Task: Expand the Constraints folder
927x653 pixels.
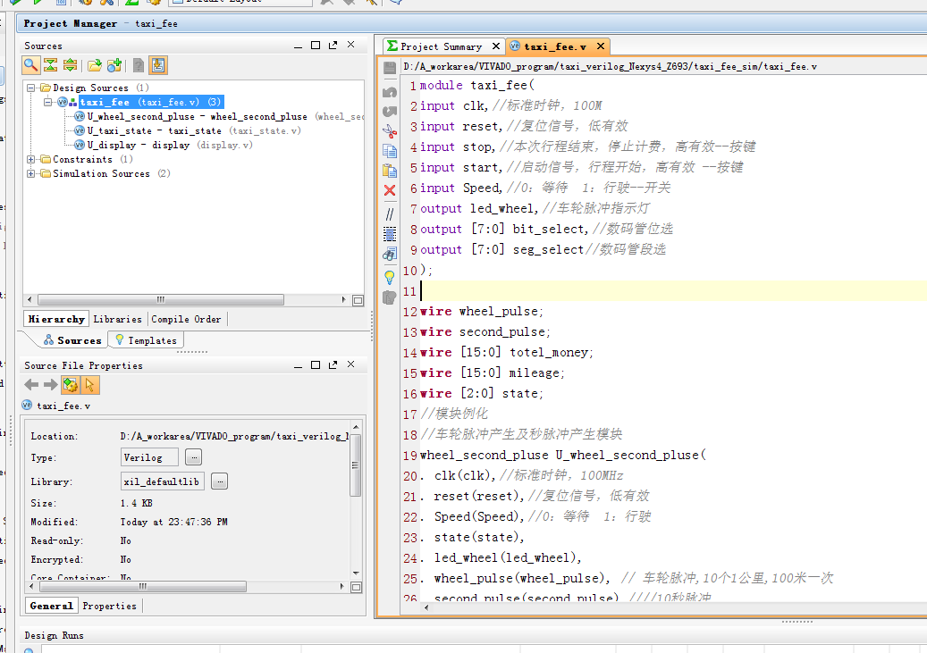Action: [30, 160]
